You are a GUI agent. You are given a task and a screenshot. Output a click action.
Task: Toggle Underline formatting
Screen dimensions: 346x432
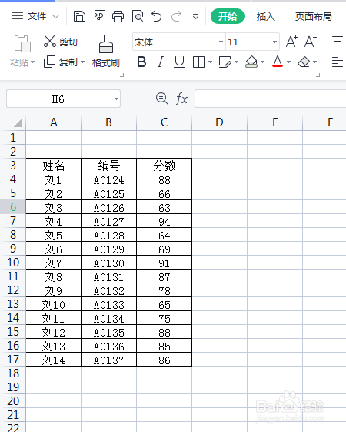point(179,62)
